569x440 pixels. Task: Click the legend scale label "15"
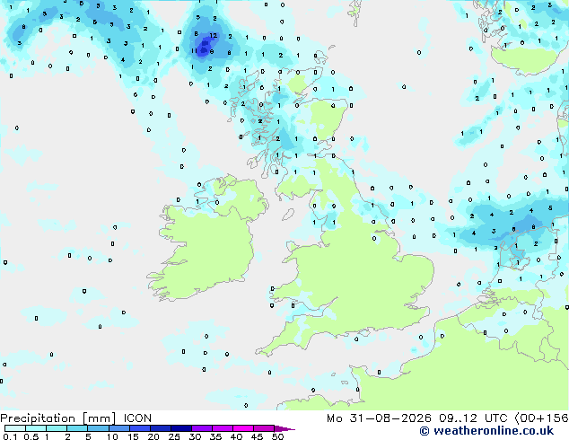click(x=133, y=436)
